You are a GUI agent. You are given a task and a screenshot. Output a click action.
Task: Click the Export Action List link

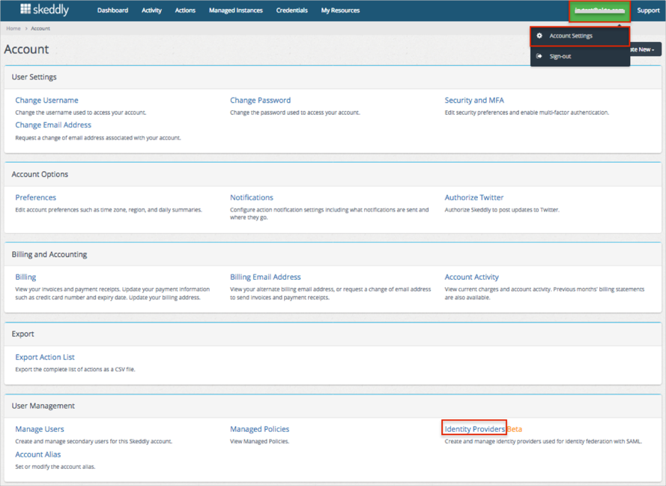click(x=45, y=357)
